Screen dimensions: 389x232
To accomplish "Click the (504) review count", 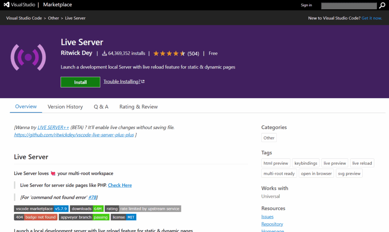I will click(193, 54).
